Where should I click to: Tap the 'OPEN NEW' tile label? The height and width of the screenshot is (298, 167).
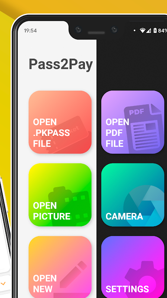click(45, 284)
